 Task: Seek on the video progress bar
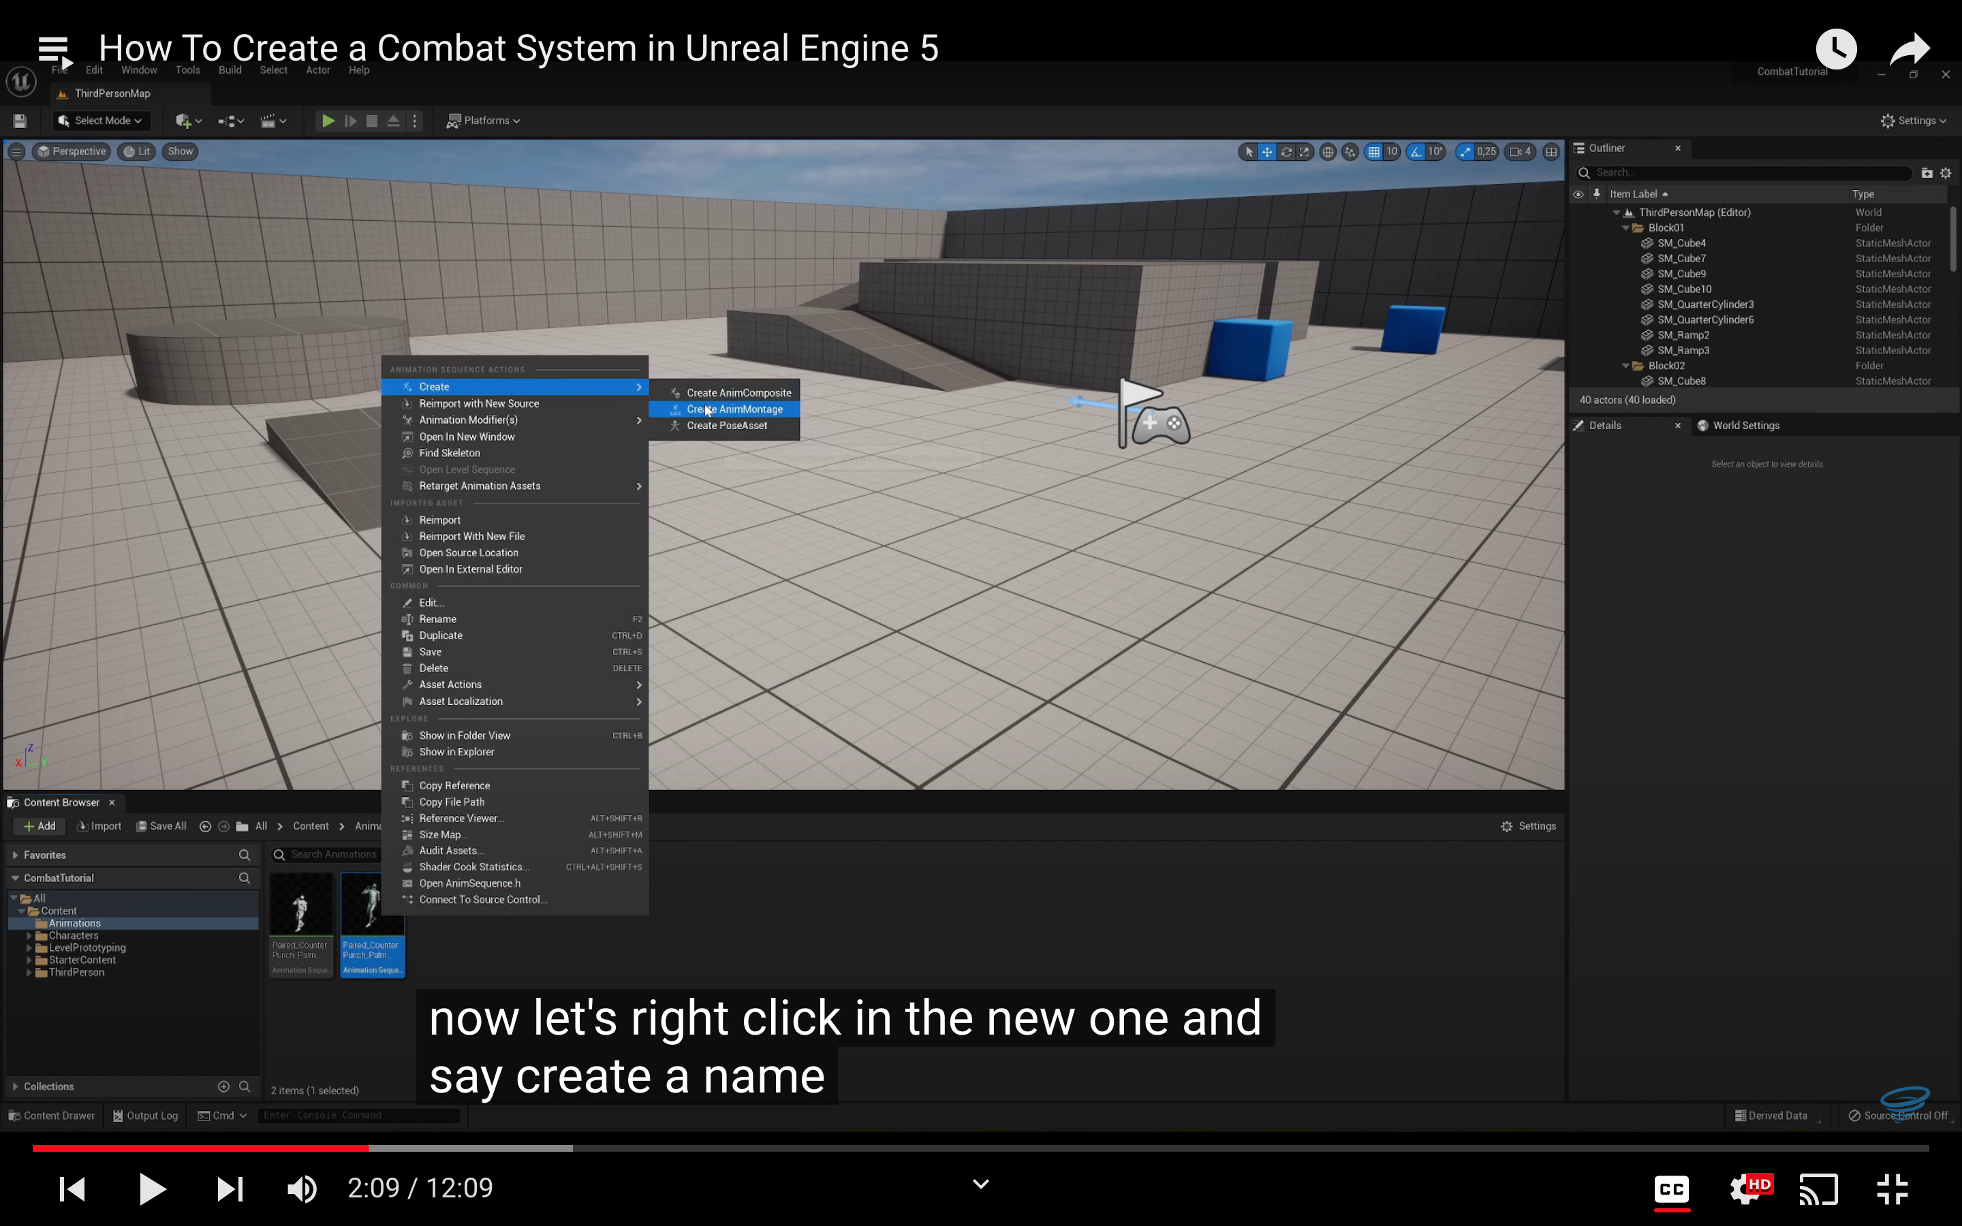(973, 1148)
